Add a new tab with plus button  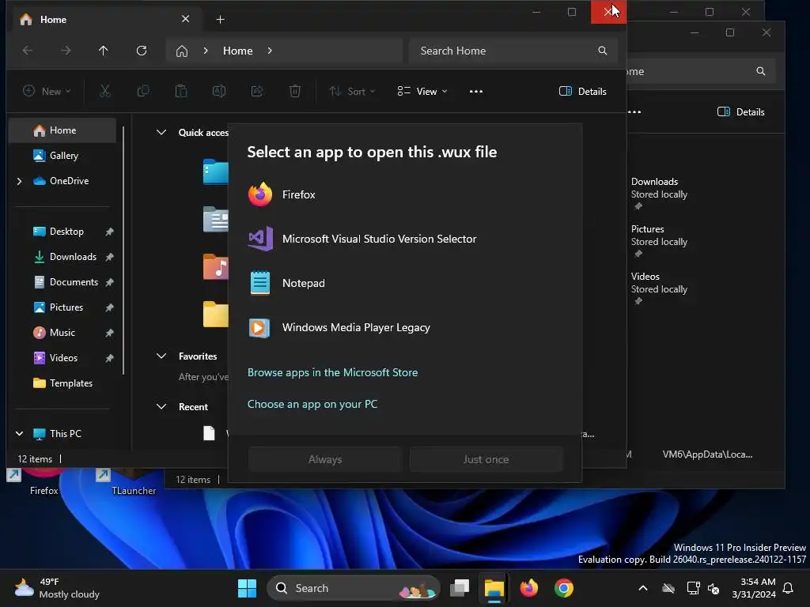tap(220, 20)
